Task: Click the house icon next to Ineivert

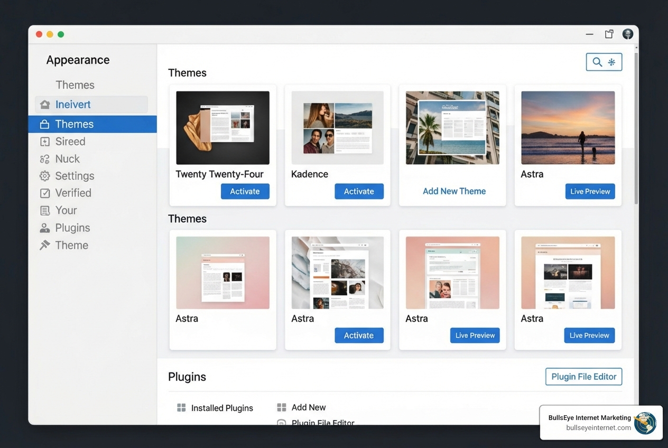Action: coord(45,105)
